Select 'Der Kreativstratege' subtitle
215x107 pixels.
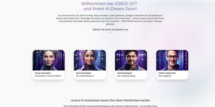126,76
